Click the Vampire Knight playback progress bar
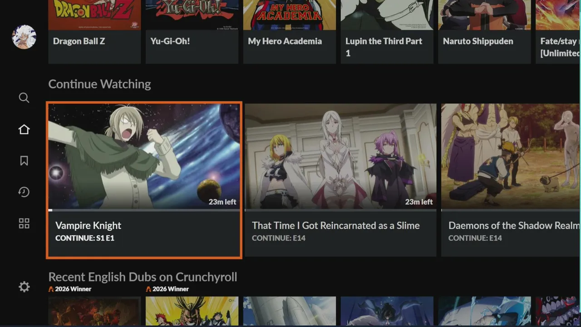 [144, 210]
